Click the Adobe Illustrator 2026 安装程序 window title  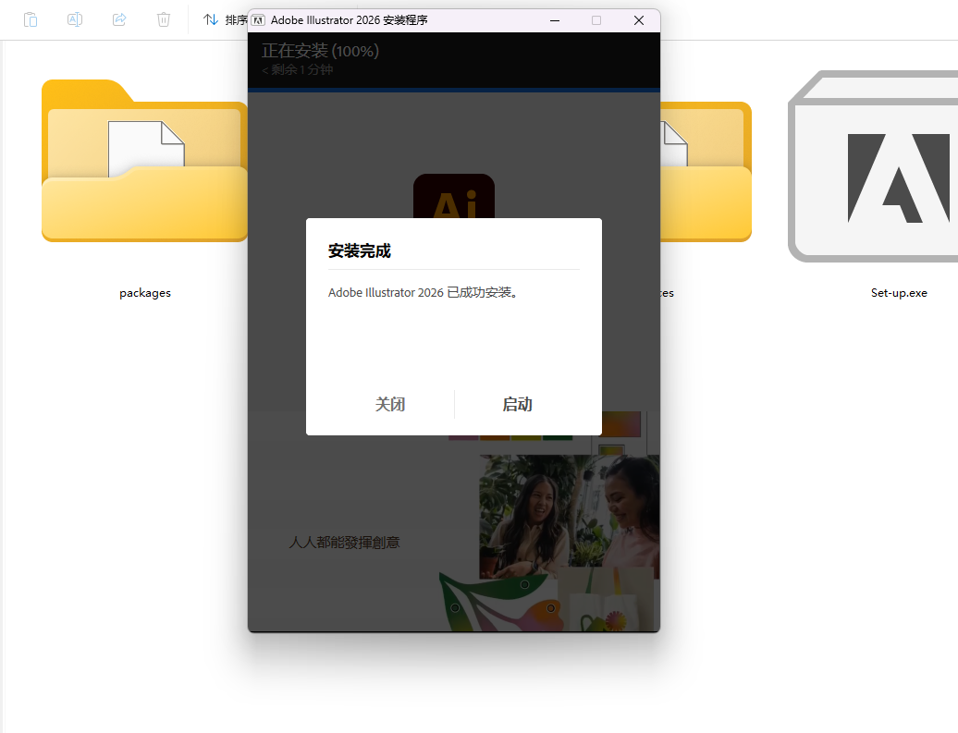(x=349, y=20)
